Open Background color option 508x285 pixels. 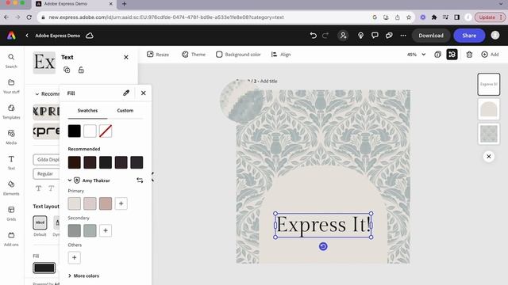(x=238, y=55)
